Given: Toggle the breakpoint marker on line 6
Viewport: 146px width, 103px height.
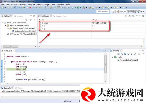Looking at the screenshot, I should point(2,67).
